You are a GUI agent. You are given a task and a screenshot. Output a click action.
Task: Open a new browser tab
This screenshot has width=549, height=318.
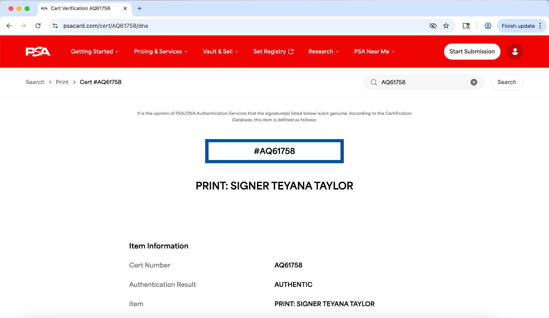click(140, 9)
